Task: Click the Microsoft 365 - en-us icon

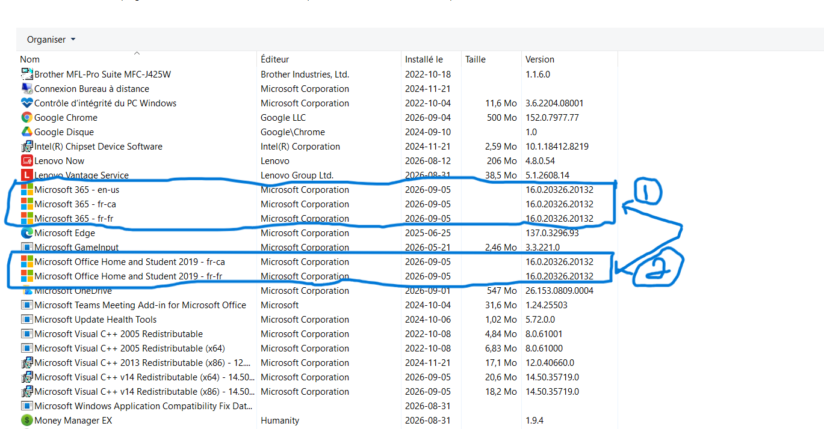Action: pyautogui.click(x=26, y=190)
